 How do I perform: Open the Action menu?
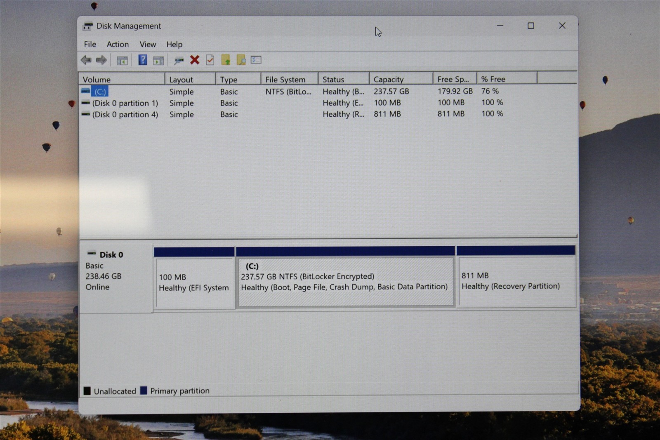tap(118, 44)
